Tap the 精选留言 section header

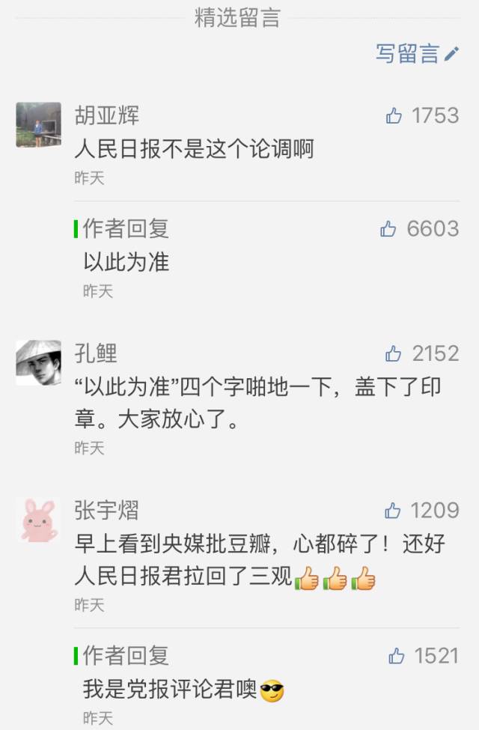(237, 17)
